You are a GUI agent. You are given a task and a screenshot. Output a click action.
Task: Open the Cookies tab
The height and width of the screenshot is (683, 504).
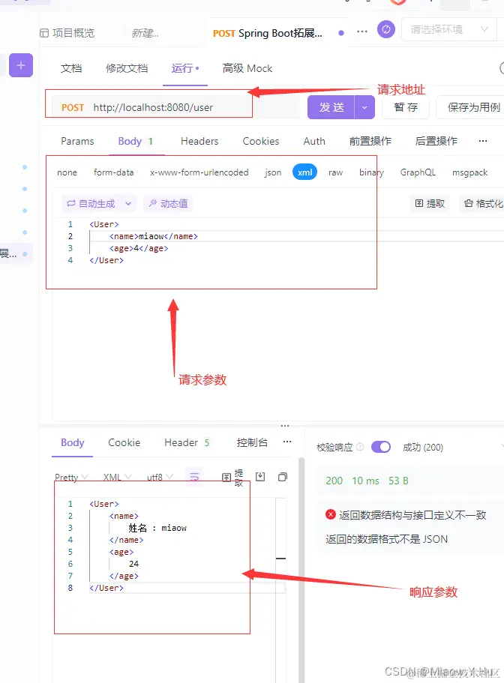(x=261, y=141)
